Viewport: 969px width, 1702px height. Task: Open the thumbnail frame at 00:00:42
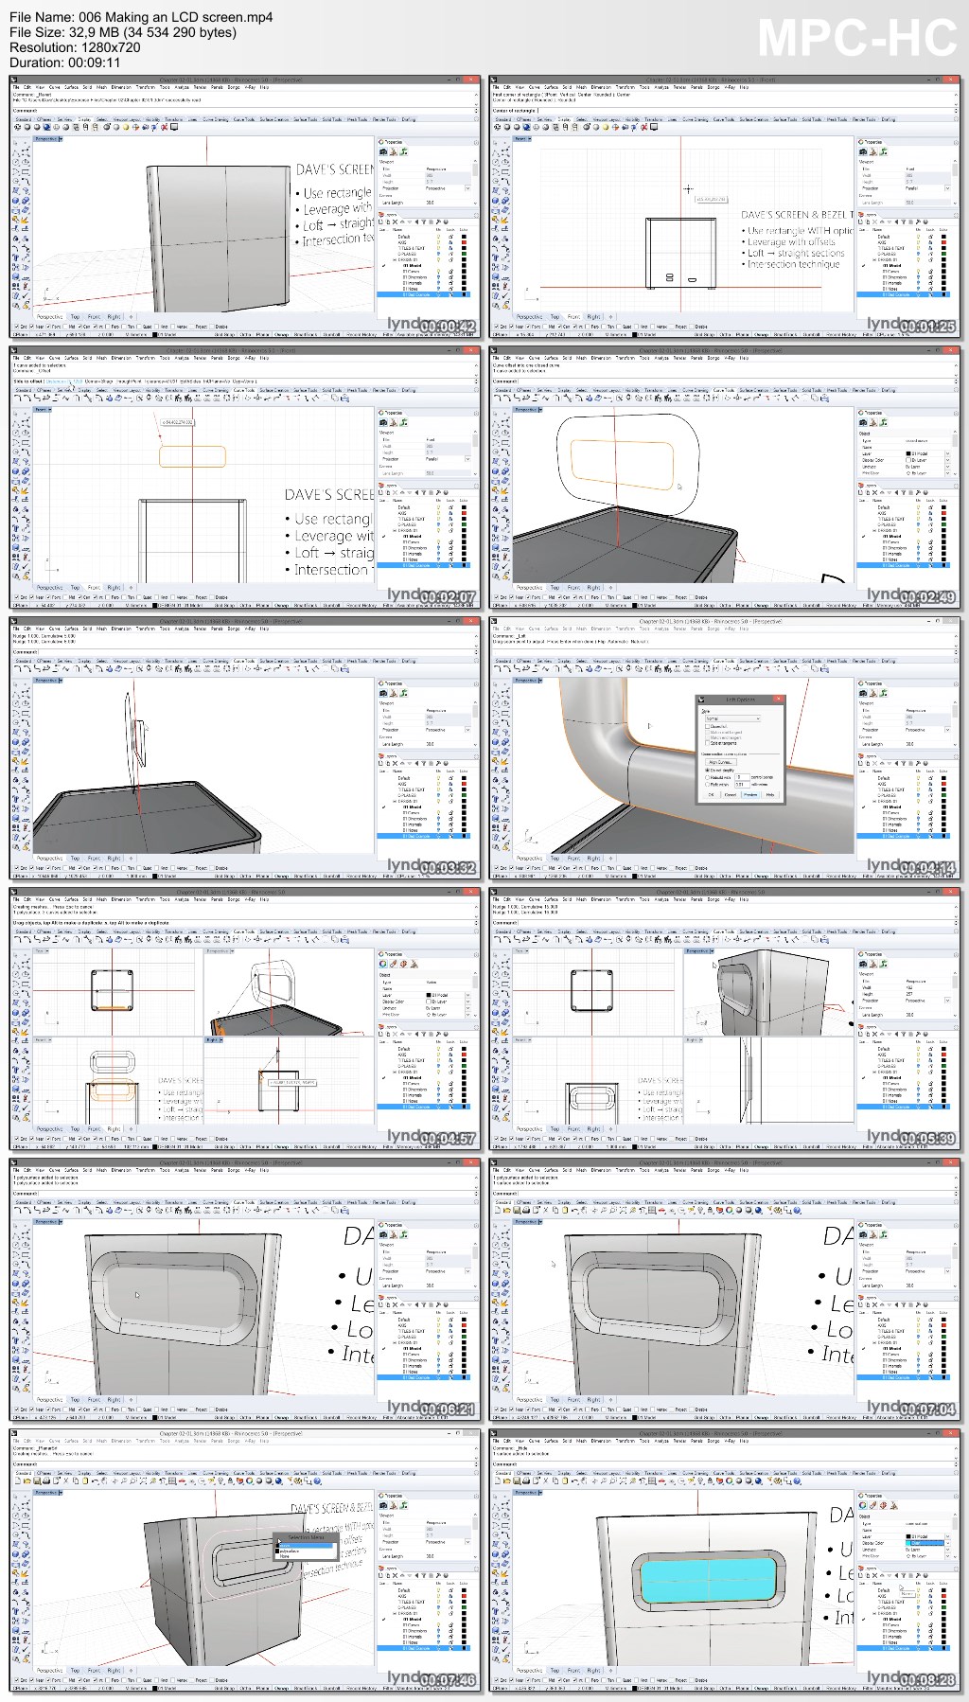[x=245, y=205]
